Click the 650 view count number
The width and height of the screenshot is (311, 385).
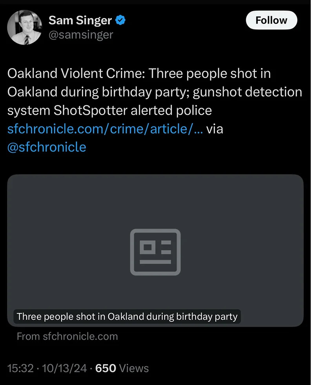105,368
